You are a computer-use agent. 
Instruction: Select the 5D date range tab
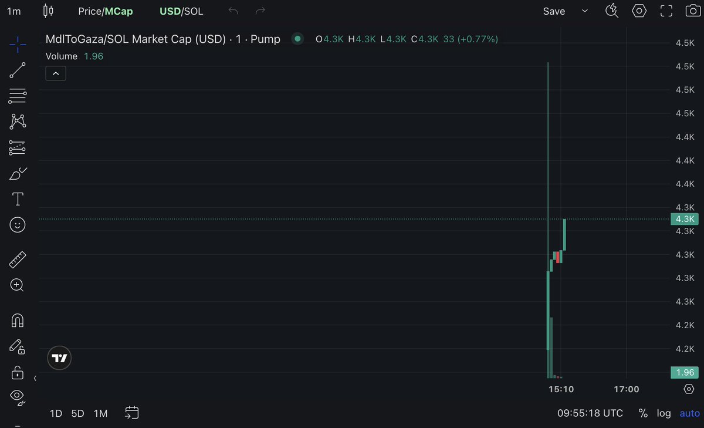(77, 413)
